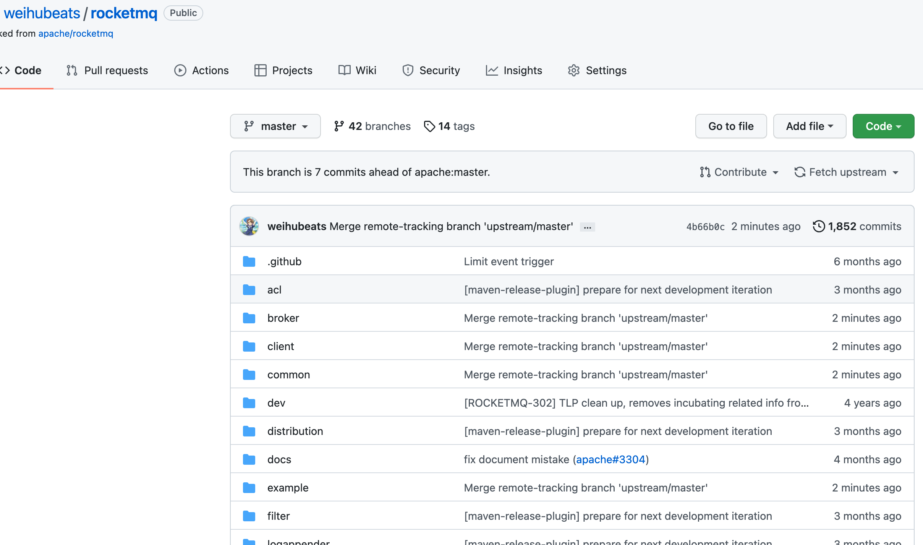Click folder icon beside acl
This screenshot has width=923, height=545.
tap(249, 290)
